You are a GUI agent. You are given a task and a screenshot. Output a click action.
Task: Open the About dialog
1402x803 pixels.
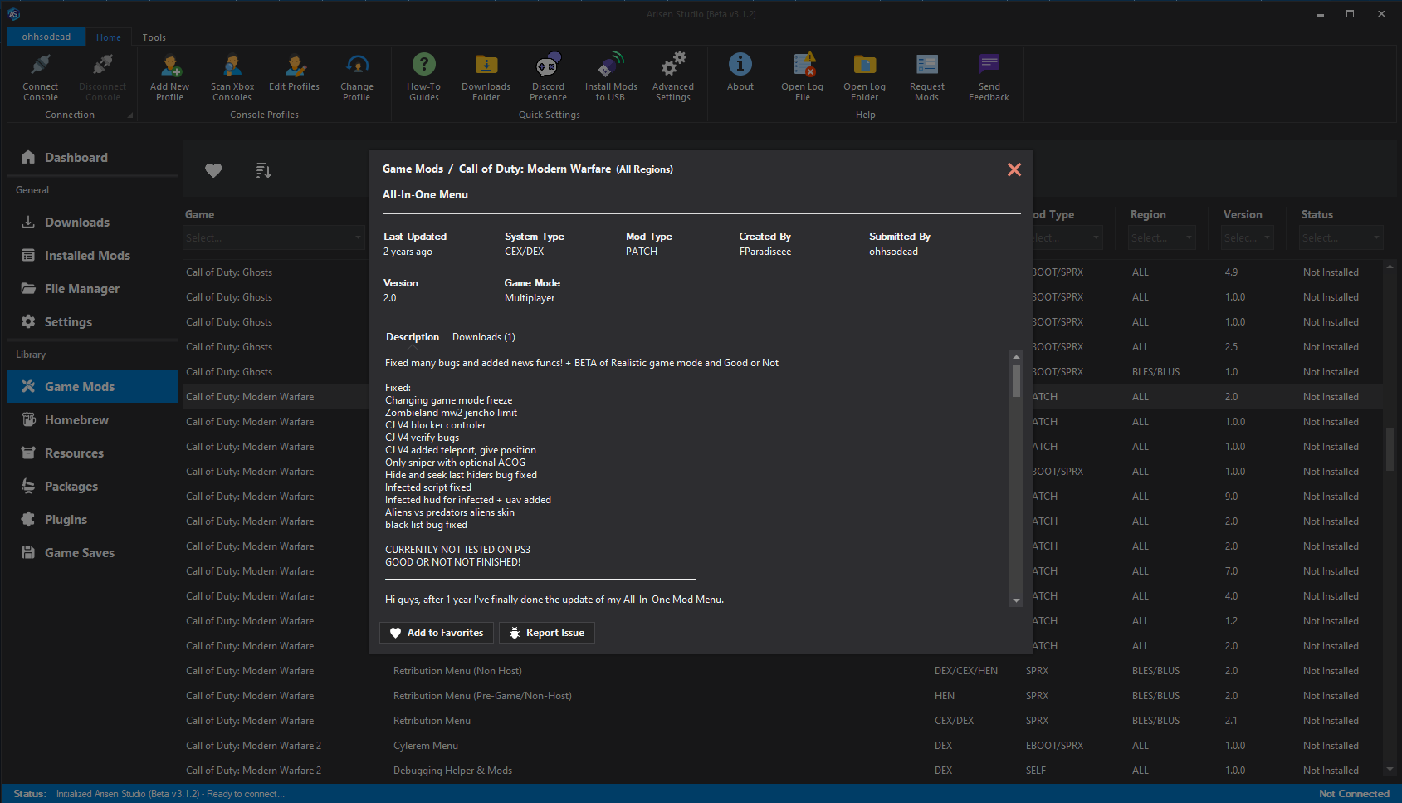(740, 72)
